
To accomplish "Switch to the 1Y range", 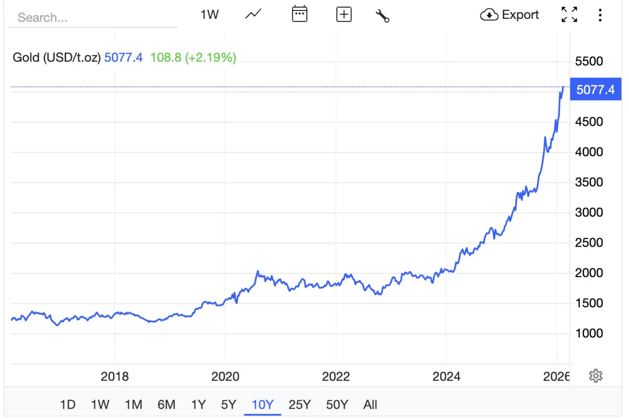I will 198,404.
